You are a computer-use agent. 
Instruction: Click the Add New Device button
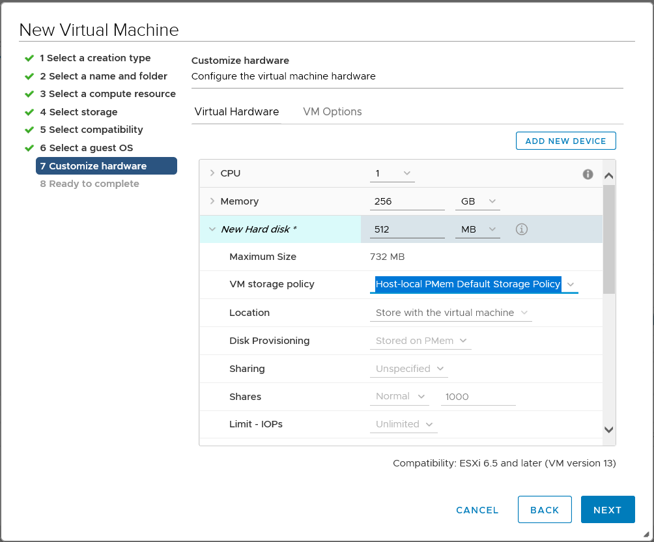pos(565,141)
